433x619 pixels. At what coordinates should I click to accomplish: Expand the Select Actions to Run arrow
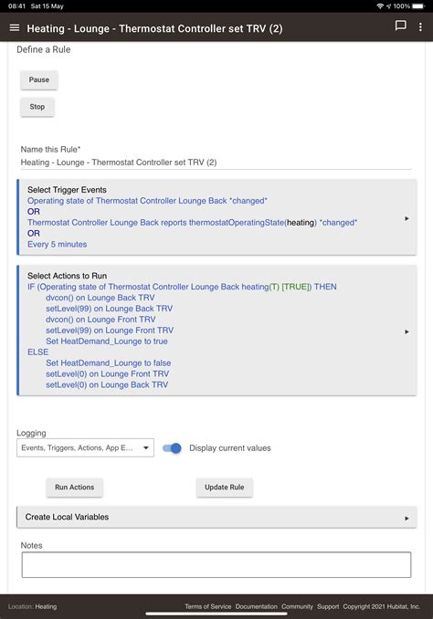coord(407,331)
